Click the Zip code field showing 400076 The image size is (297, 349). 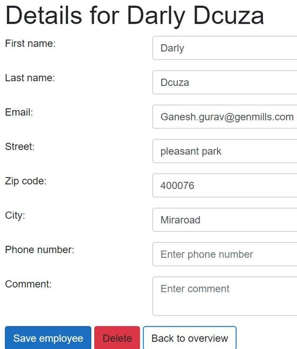[225, 186]
